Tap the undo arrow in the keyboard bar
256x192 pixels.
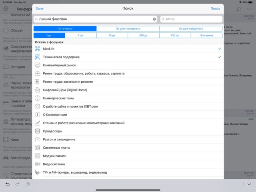click(x=7, y=184)
